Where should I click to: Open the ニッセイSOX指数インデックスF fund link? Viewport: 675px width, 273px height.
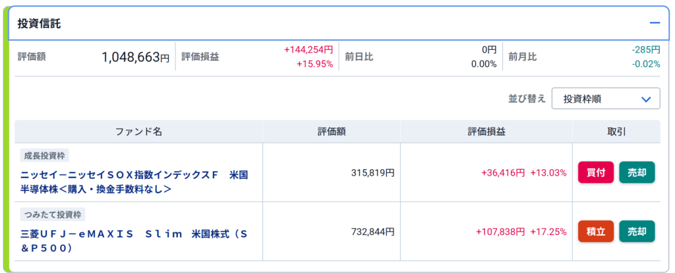[134, 182]
